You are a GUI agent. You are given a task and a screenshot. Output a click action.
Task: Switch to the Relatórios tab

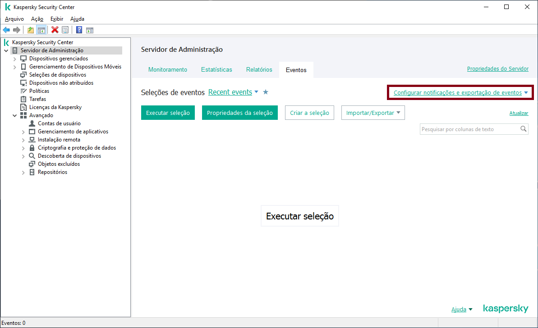click(259, 69)
